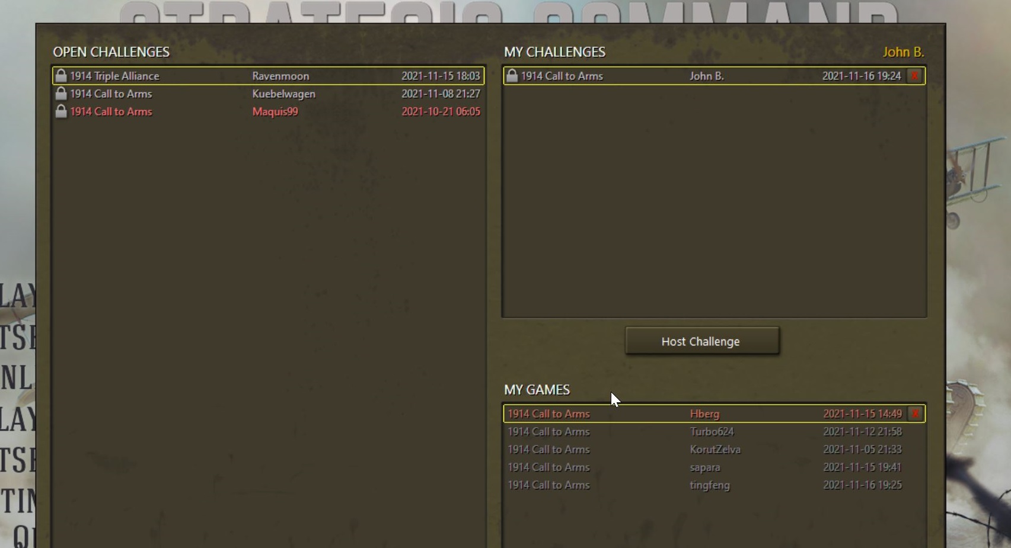The width and height of the screenshot is (1011, 548).
Task: Click the Kuebelwagen opponent name
Action: 283,94
